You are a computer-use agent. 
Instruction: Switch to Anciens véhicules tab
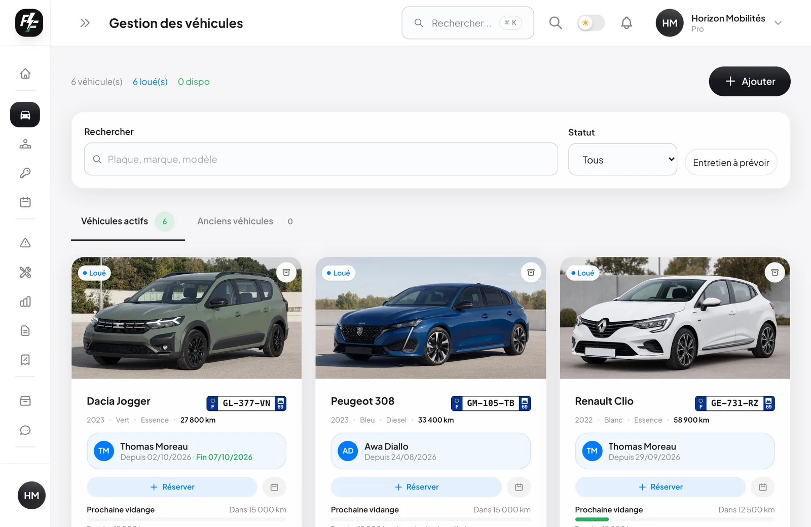(x=245, y=221)
